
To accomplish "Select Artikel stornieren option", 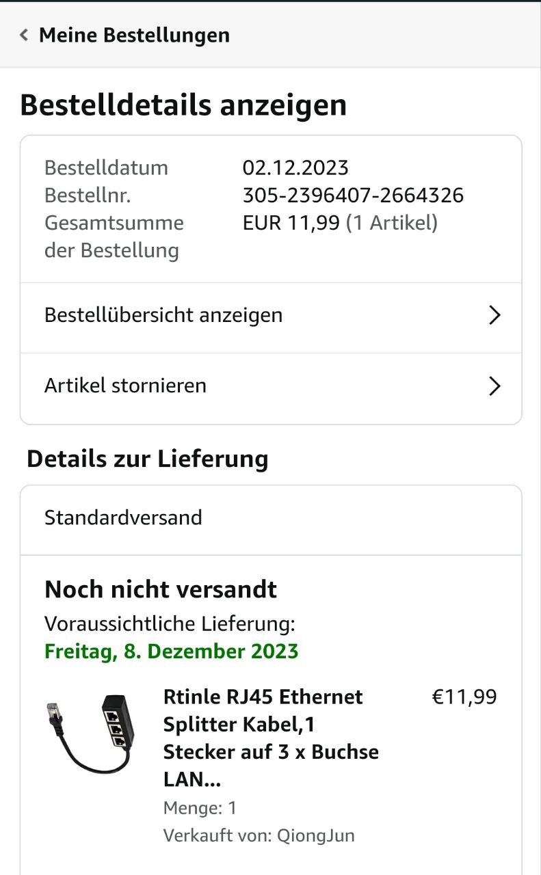I will coord(125,386).
